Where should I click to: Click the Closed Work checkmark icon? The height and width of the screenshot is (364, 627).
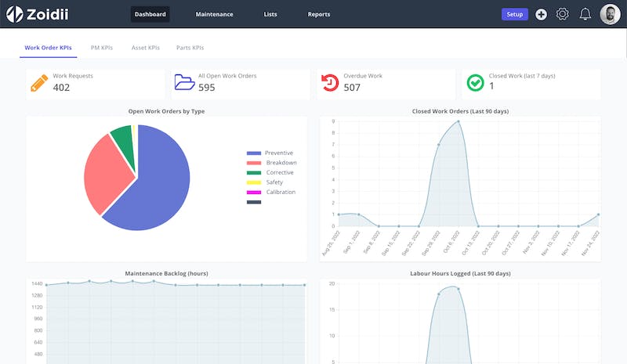point(475,83)
